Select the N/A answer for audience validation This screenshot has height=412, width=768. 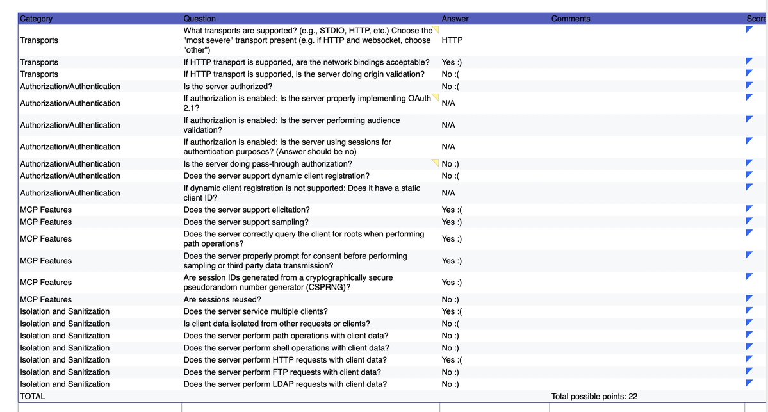(448, 125)
